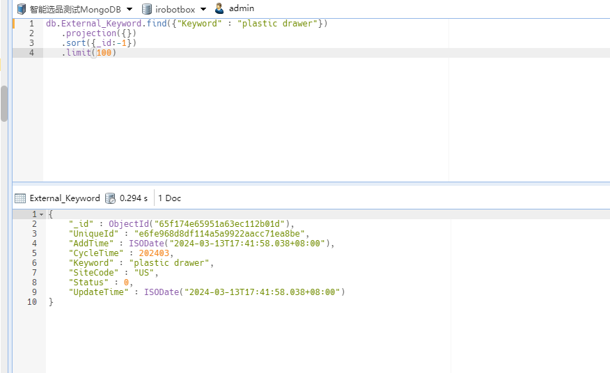Click the admin user icon

[219, 8]
